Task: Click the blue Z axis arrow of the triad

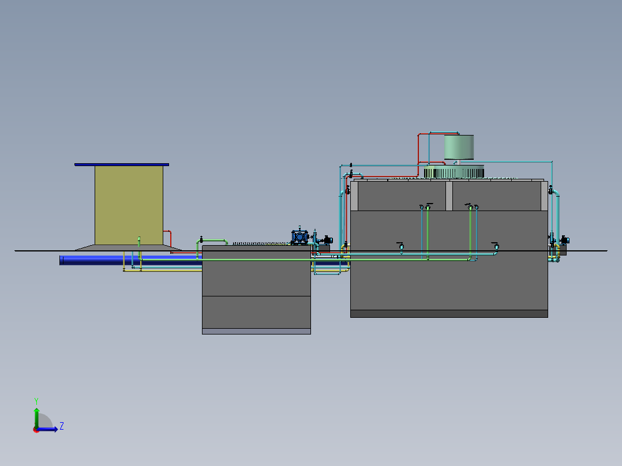Action: [47, 429]
